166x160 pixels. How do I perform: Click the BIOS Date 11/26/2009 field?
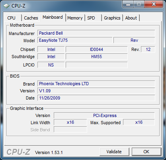[96, 98]
